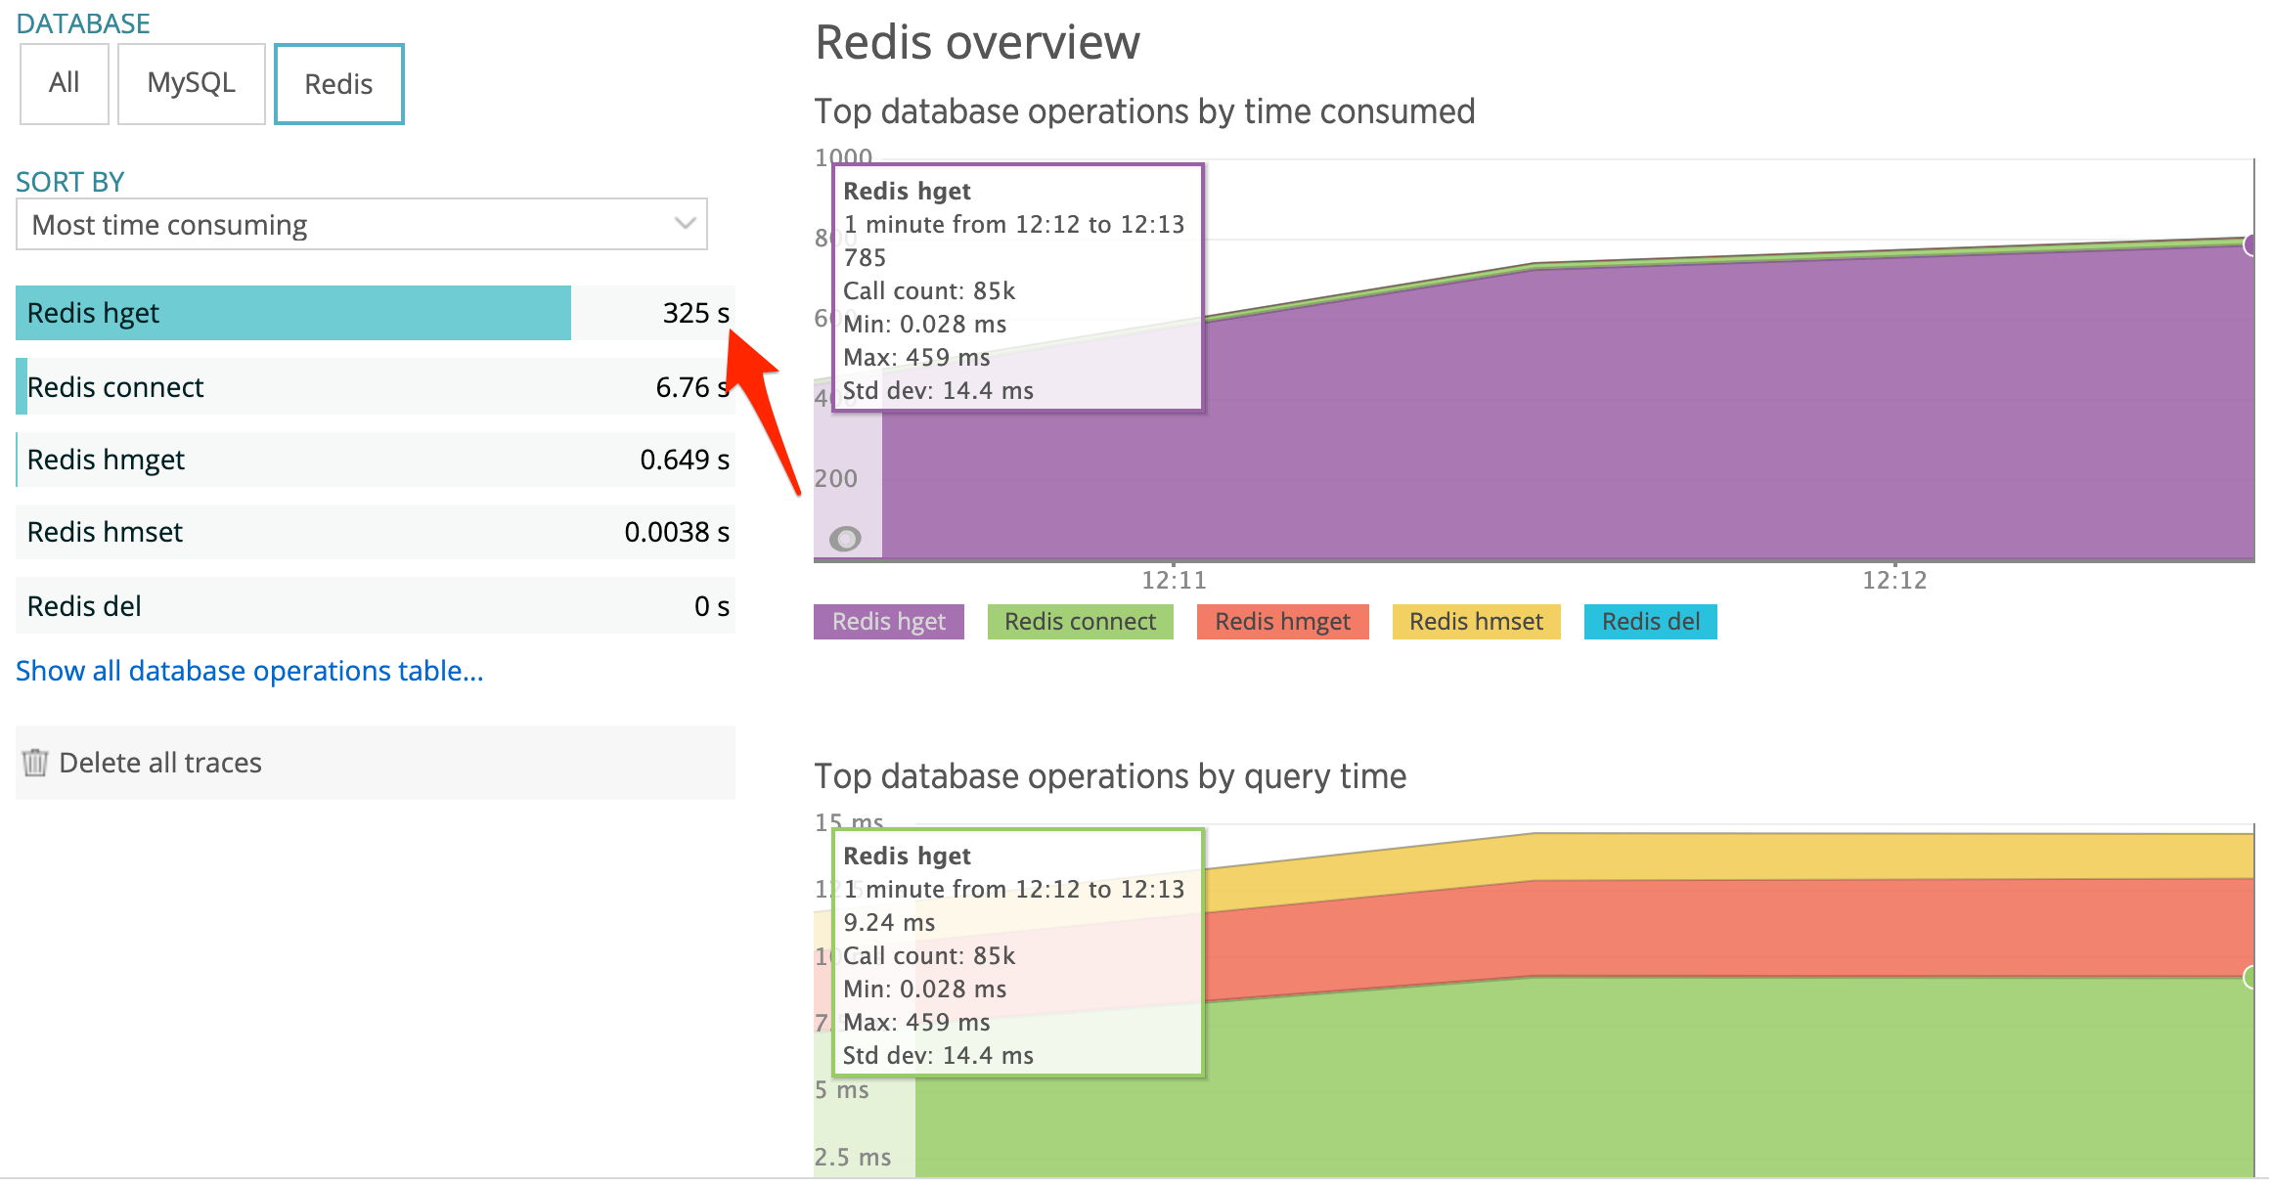Click the 325 s value for Redis hget
The height and width of the screenshot is (1187, 2269).
695,313
